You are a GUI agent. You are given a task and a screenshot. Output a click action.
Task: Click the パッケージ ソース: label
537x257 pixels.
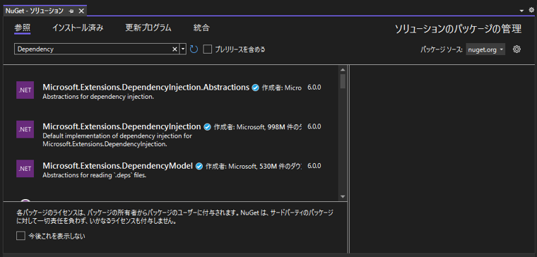tap(442, 49)
